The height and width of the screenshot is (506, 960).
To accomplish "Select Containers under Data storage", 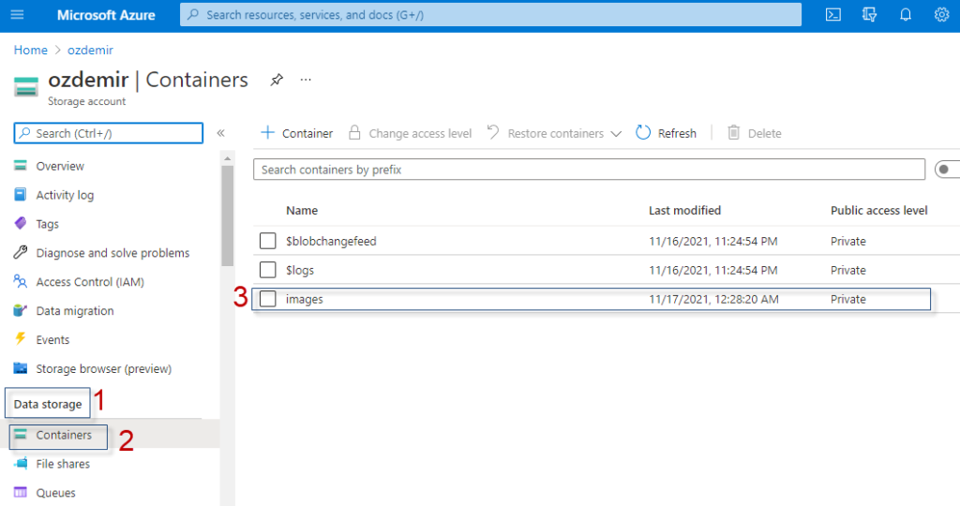I will (x=64, y=435).
